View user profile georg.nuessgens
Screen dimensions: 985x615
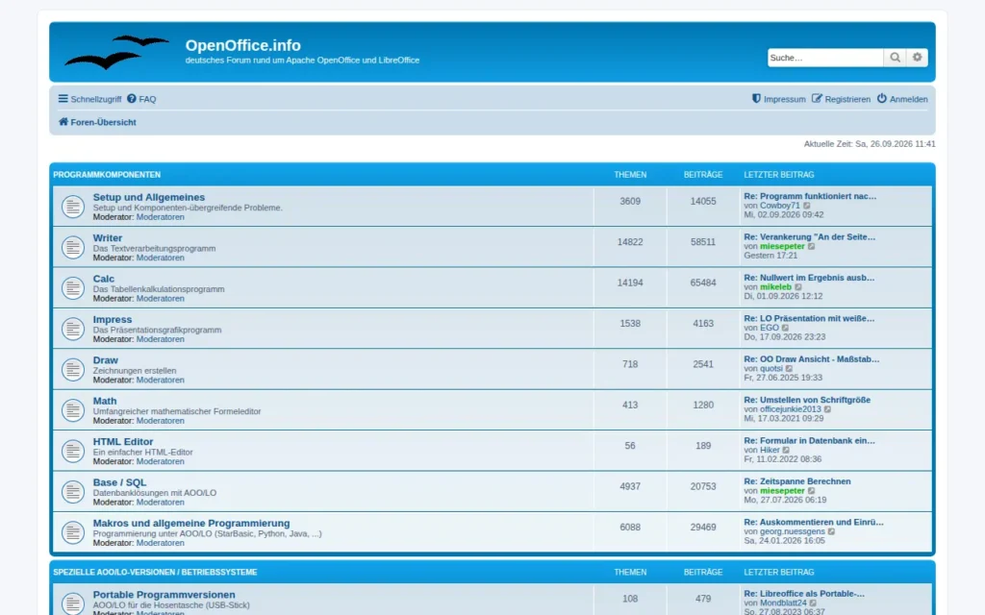tap(793, 532)
